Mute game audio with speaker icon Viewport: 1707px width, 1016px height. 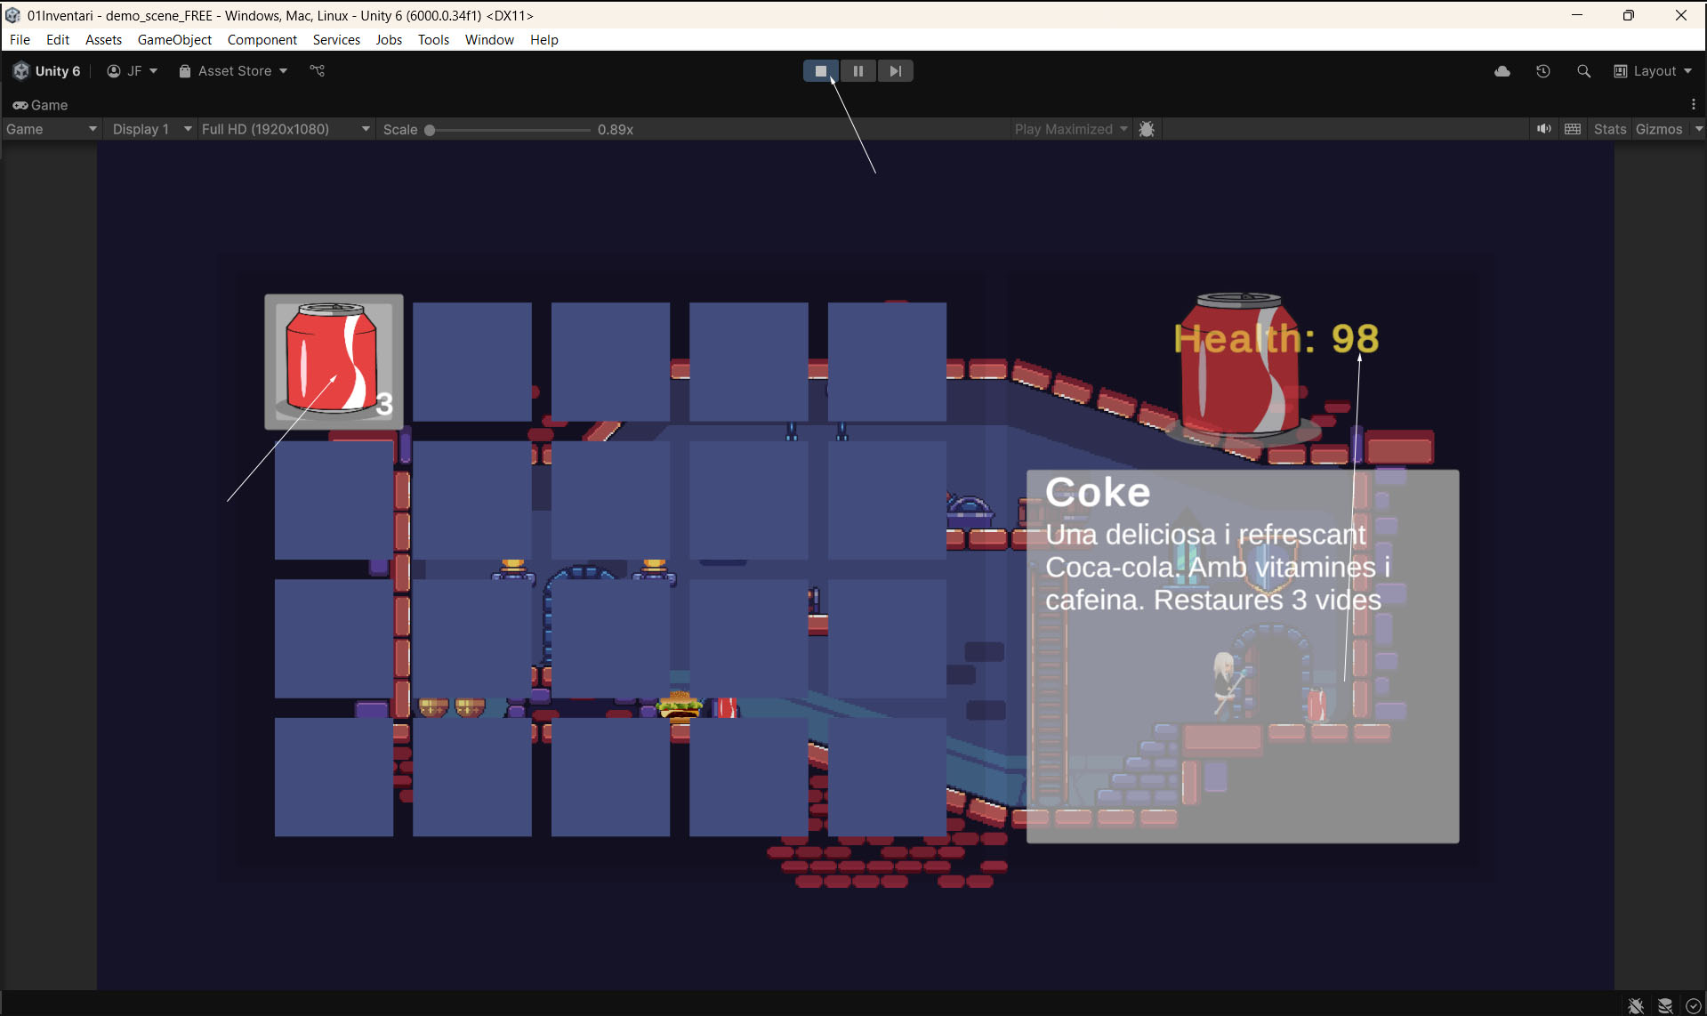1543,129
